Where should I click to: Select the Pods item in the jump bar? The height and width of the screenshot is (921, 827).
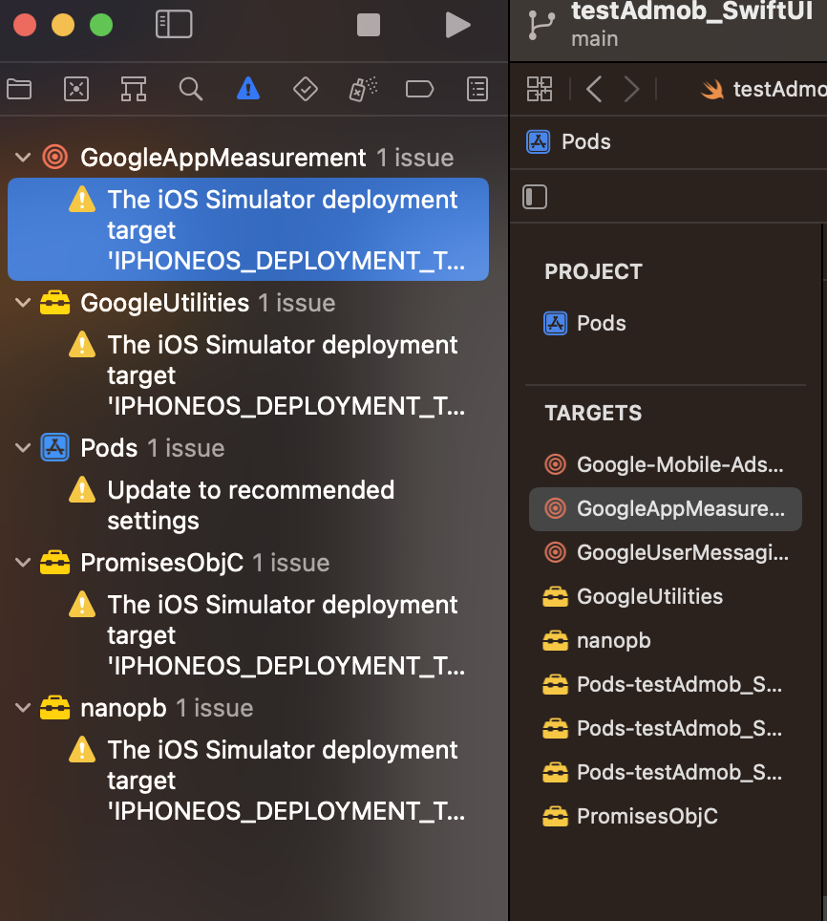click(x=584, y=141)
